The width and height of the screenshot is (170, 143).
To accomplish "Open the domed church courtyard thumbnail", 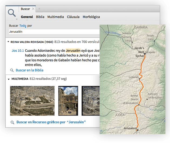I will pyautogui.click(x=68, y=101).
